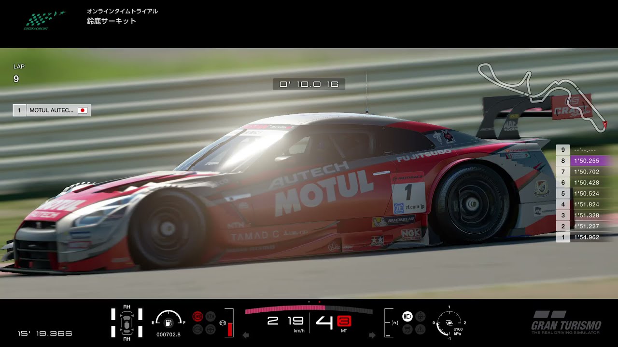Screen dimensions: 618x347
Task: Select lap time 1'50.524
Action: click(587, 194)
